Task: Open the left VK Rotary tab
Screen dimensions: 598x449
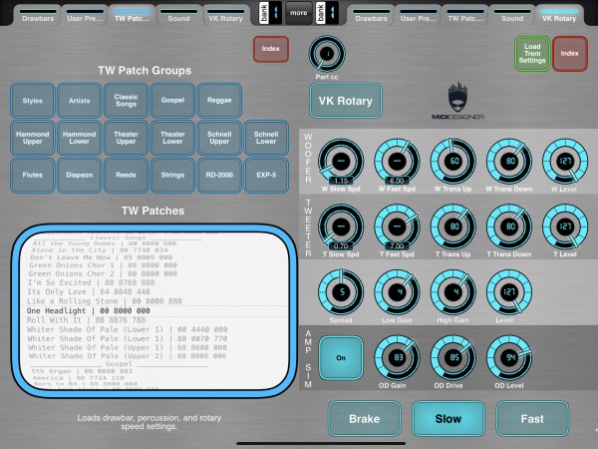Action: click(225, 15)
